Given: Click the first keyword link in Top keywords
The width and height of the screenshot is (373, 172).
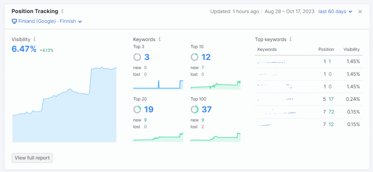Looking at the screenshot, I should coord(271,61).
